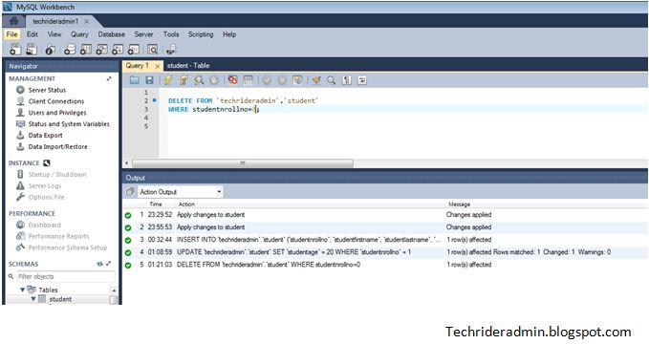Open the File menu
The width and height of the screenshot is (649, 344).
(x=11, y=34)
